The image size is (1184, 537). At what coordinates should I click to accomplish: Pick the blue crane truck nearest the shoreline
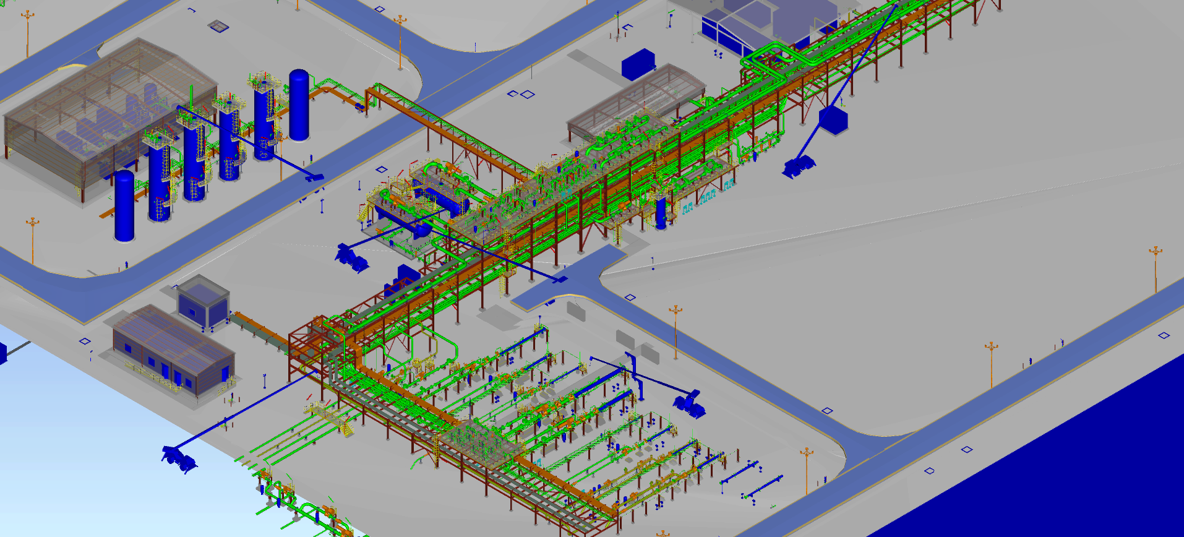point(179,459)
